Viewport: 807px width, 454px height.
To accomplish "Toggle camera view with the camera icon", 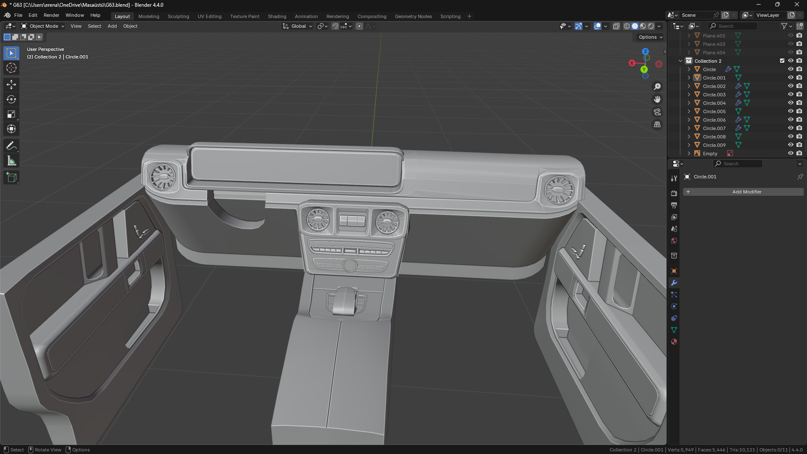I will [657, 112].
